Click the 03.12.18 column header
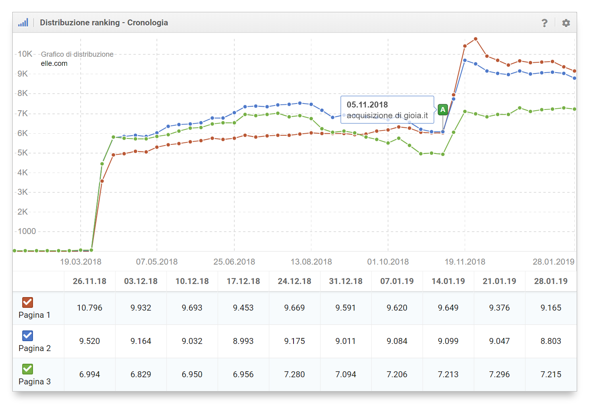591x405 pixels. pyautogui.click(x=141, y=281)
